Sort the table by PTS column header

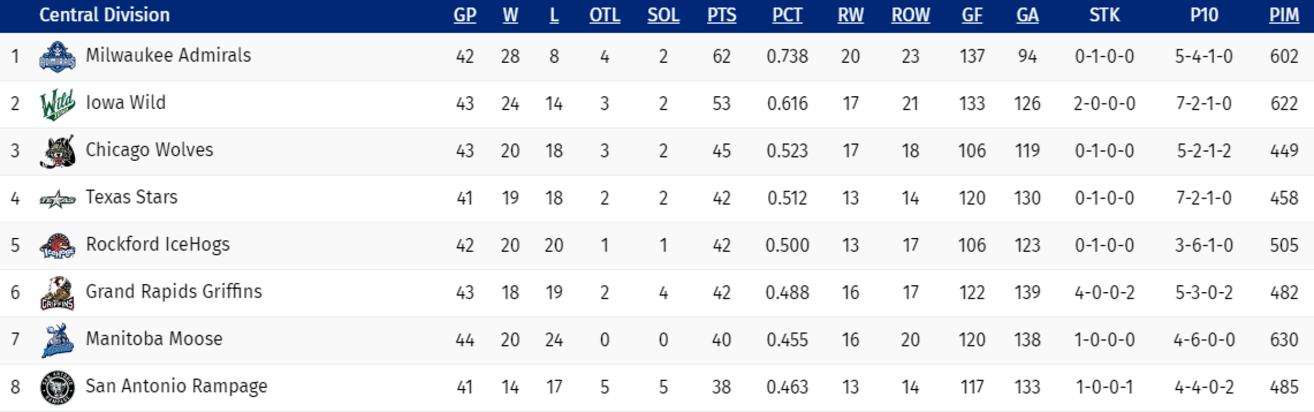722,15
